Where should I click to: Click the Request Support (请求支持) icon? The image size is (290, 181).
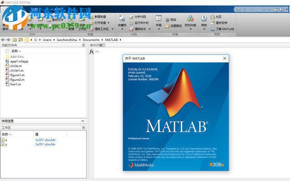click(x=213, y=23)
